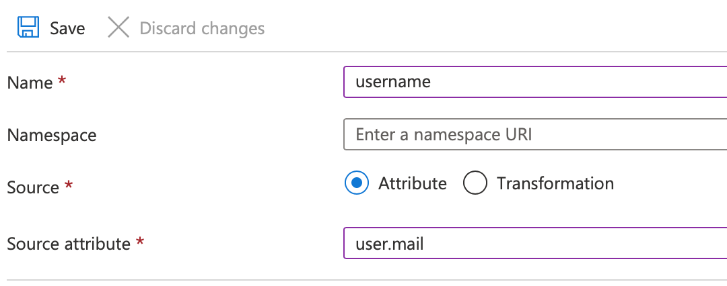The image size is (727, 286).
Task: Choose the Transformation radio button
Action: click(475, 183)
